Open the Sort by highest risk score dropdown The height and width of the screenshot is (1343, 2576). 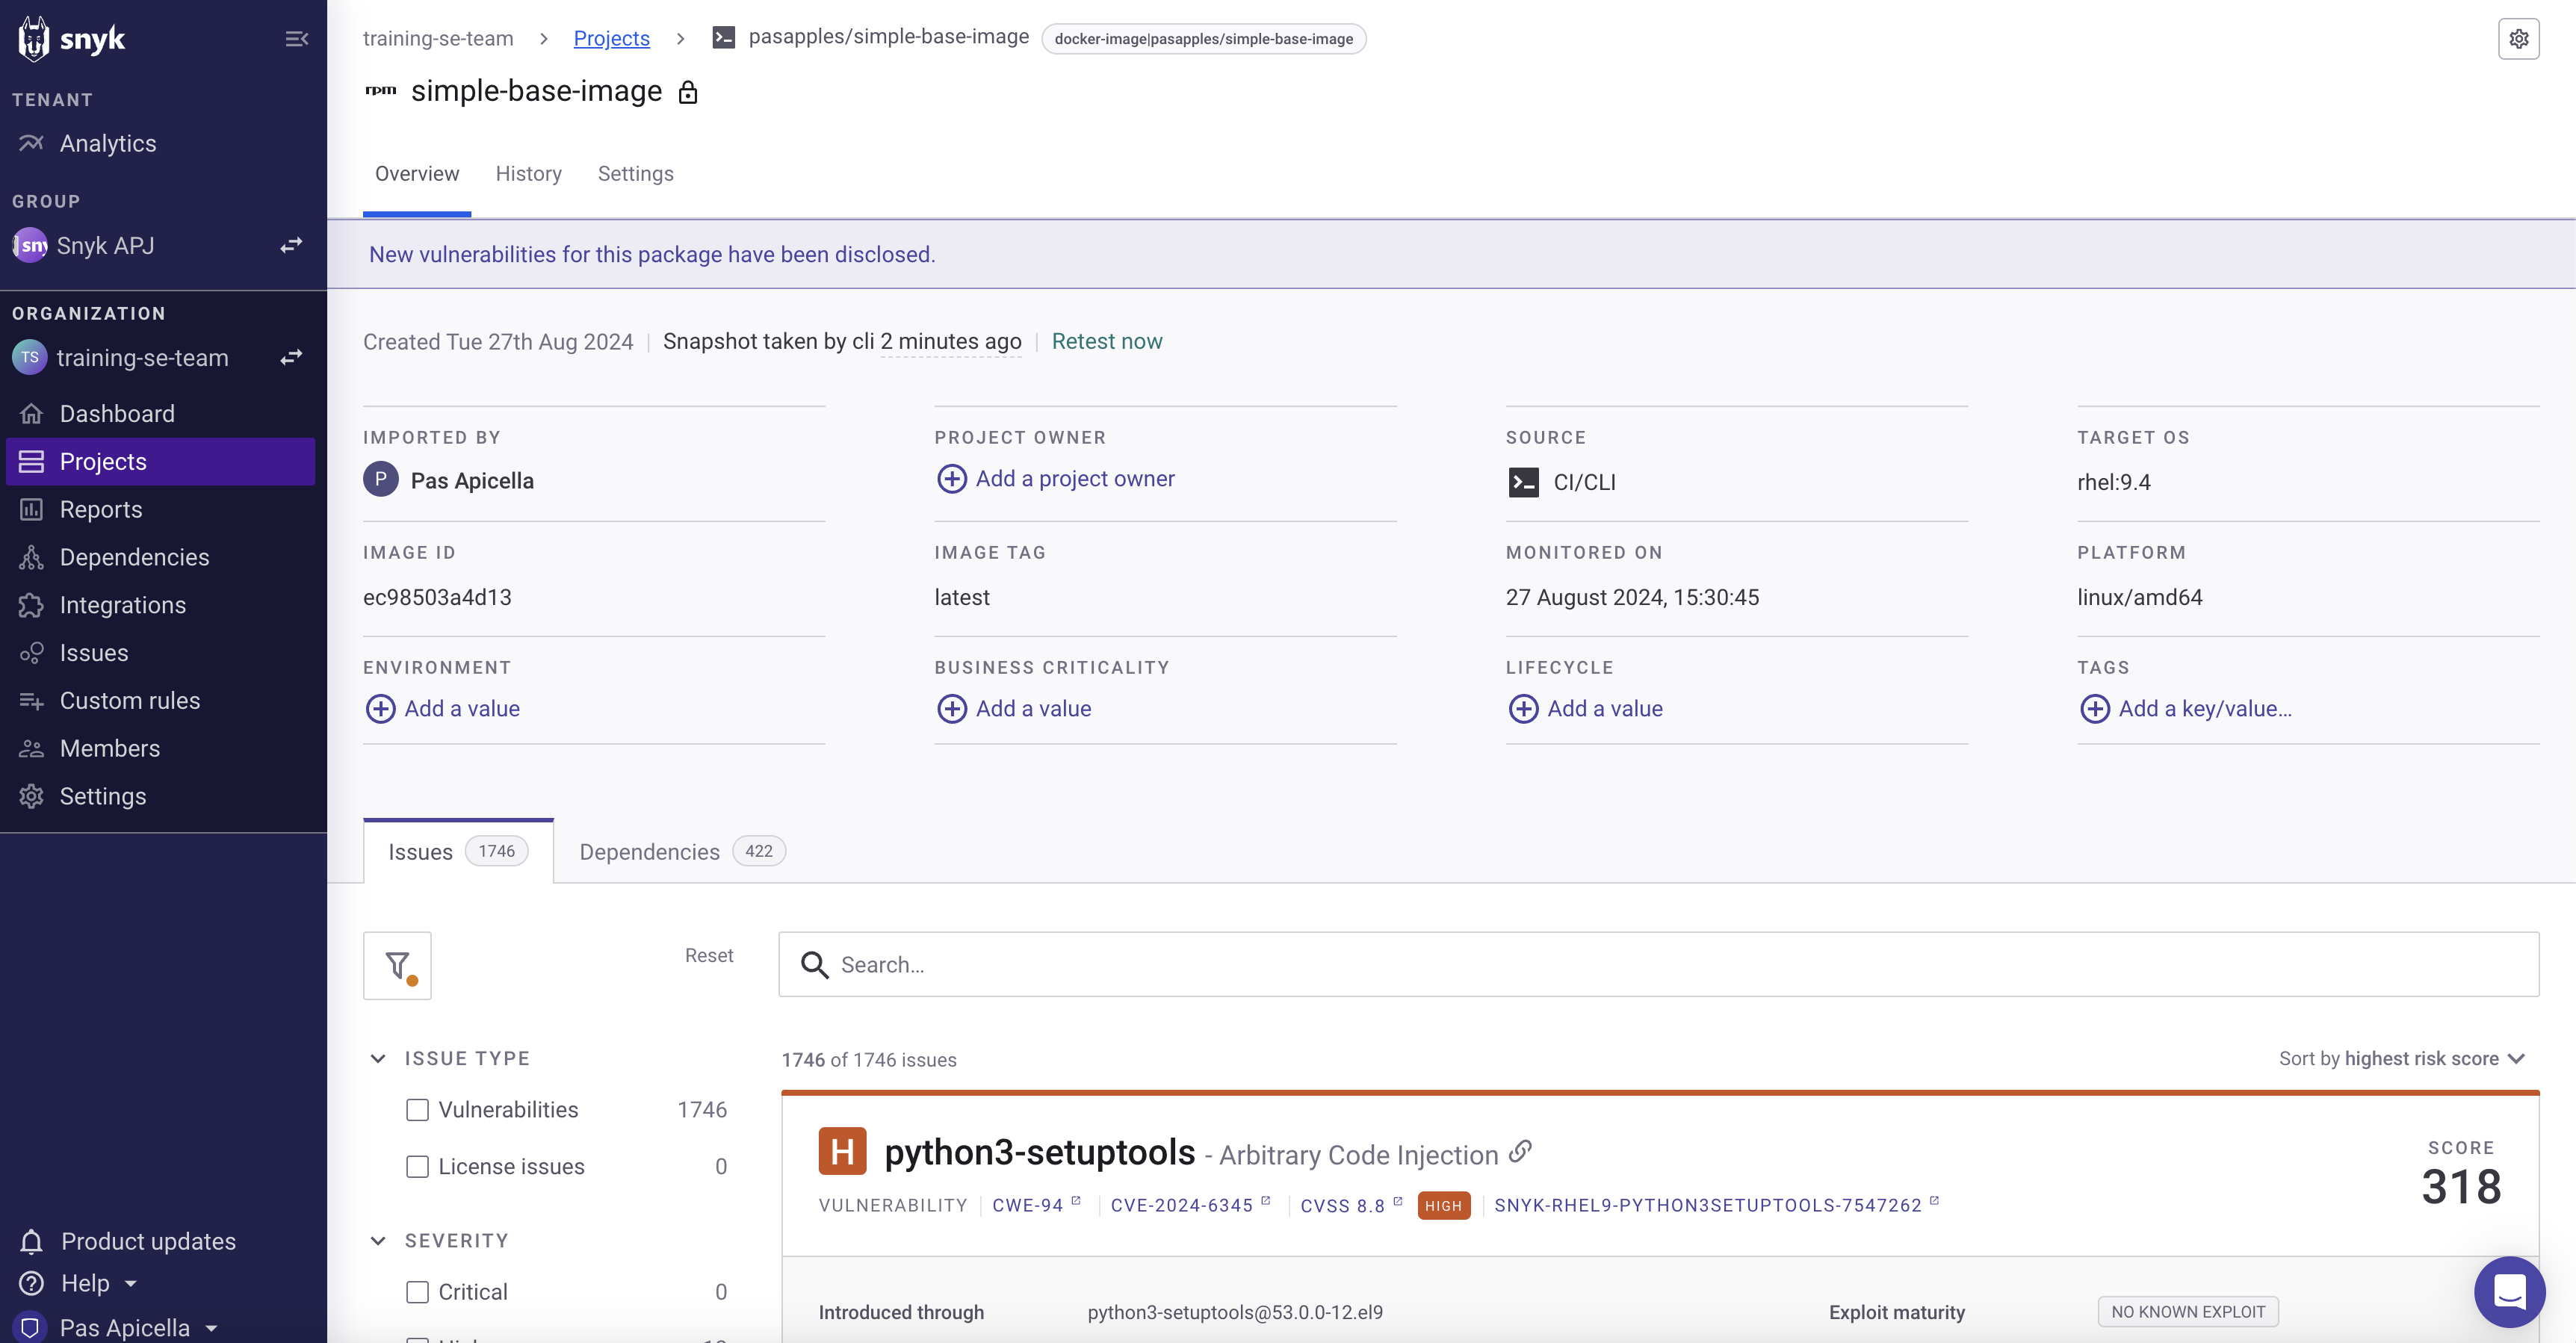tap(2400, 1058)
